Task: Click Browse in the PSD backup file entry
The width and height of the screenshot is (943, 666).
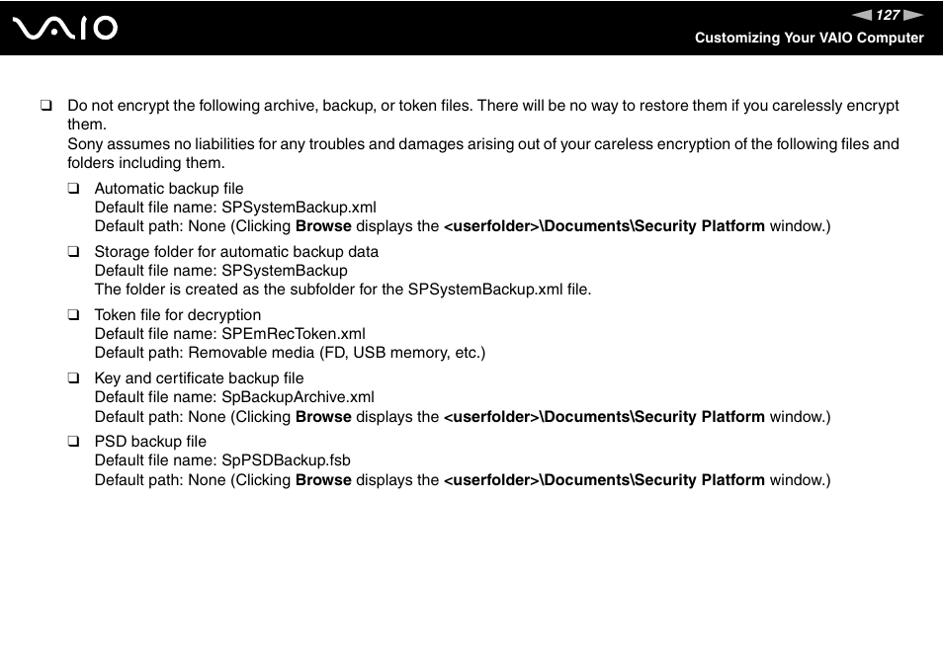Action: [x=323, y=480]
